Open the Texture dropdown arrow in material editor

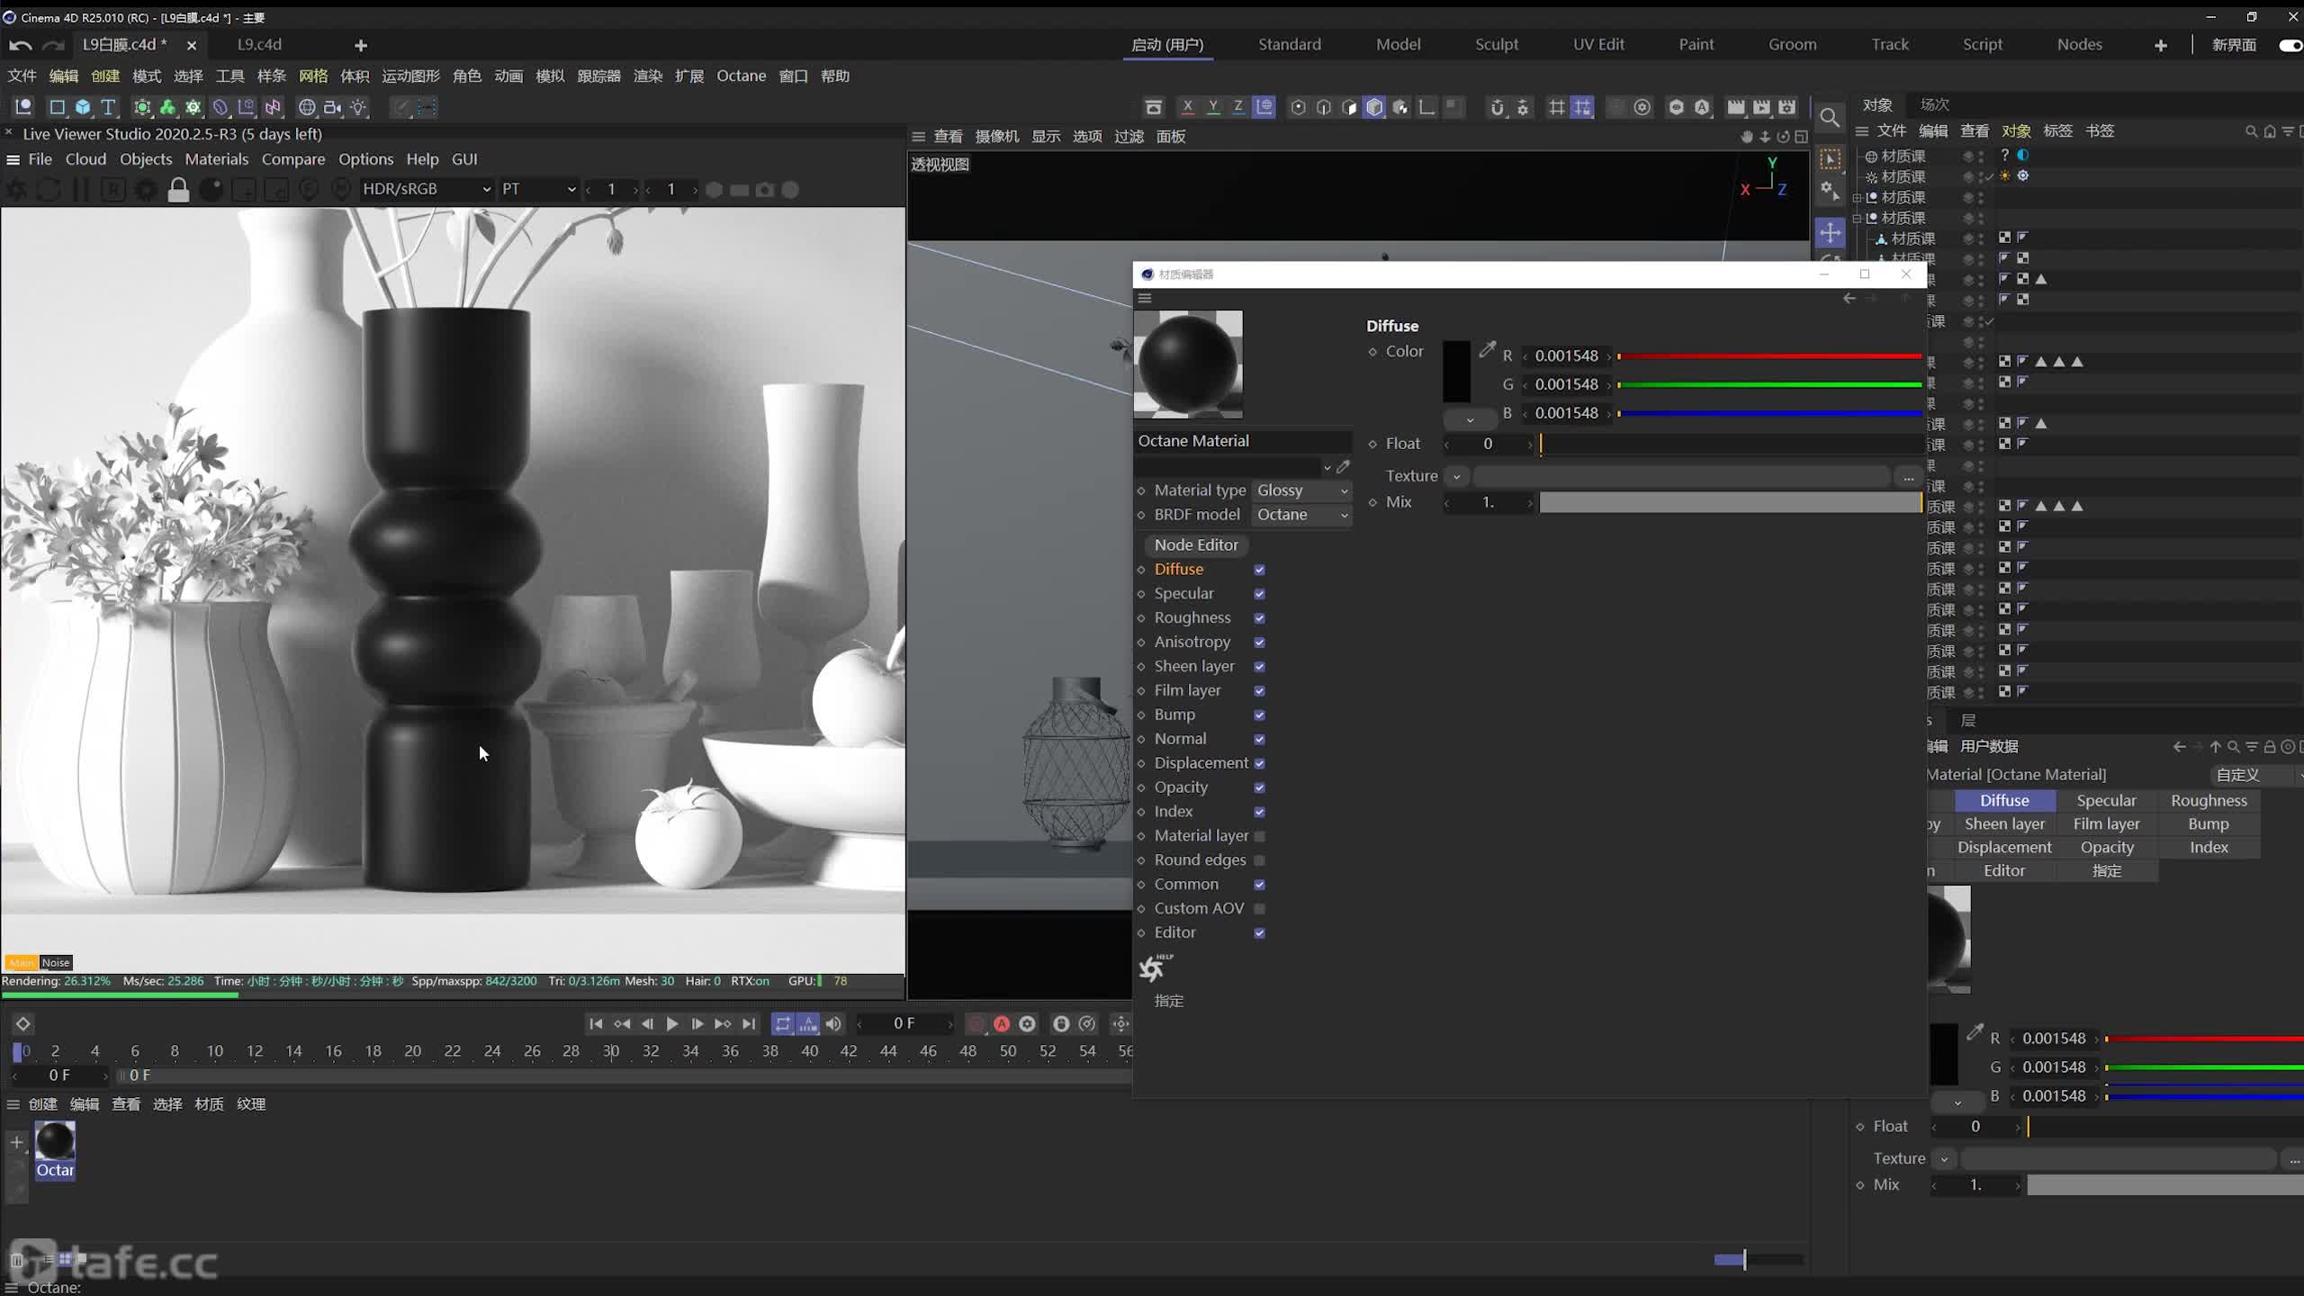(1456, 476)
